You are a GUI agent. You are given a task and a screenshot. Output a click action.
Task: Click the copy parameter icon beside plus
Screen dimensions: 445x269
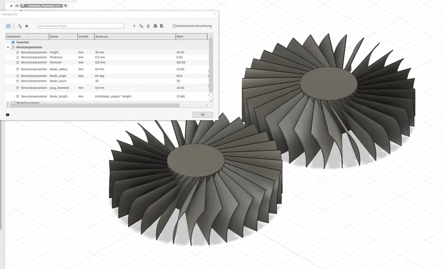click(141, 26)
